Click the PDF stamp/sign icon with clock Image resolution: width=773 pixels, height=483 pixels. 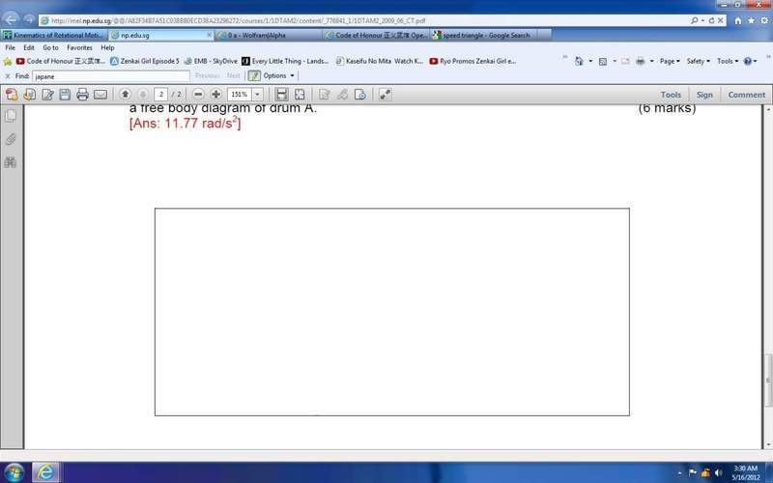(x=360, y=94)
